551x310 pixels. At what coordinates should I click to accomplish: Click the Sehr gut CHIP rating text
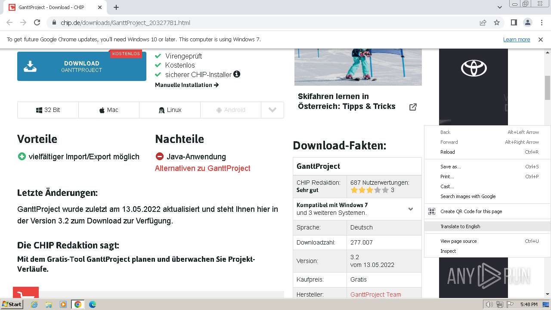pos(307,190)
